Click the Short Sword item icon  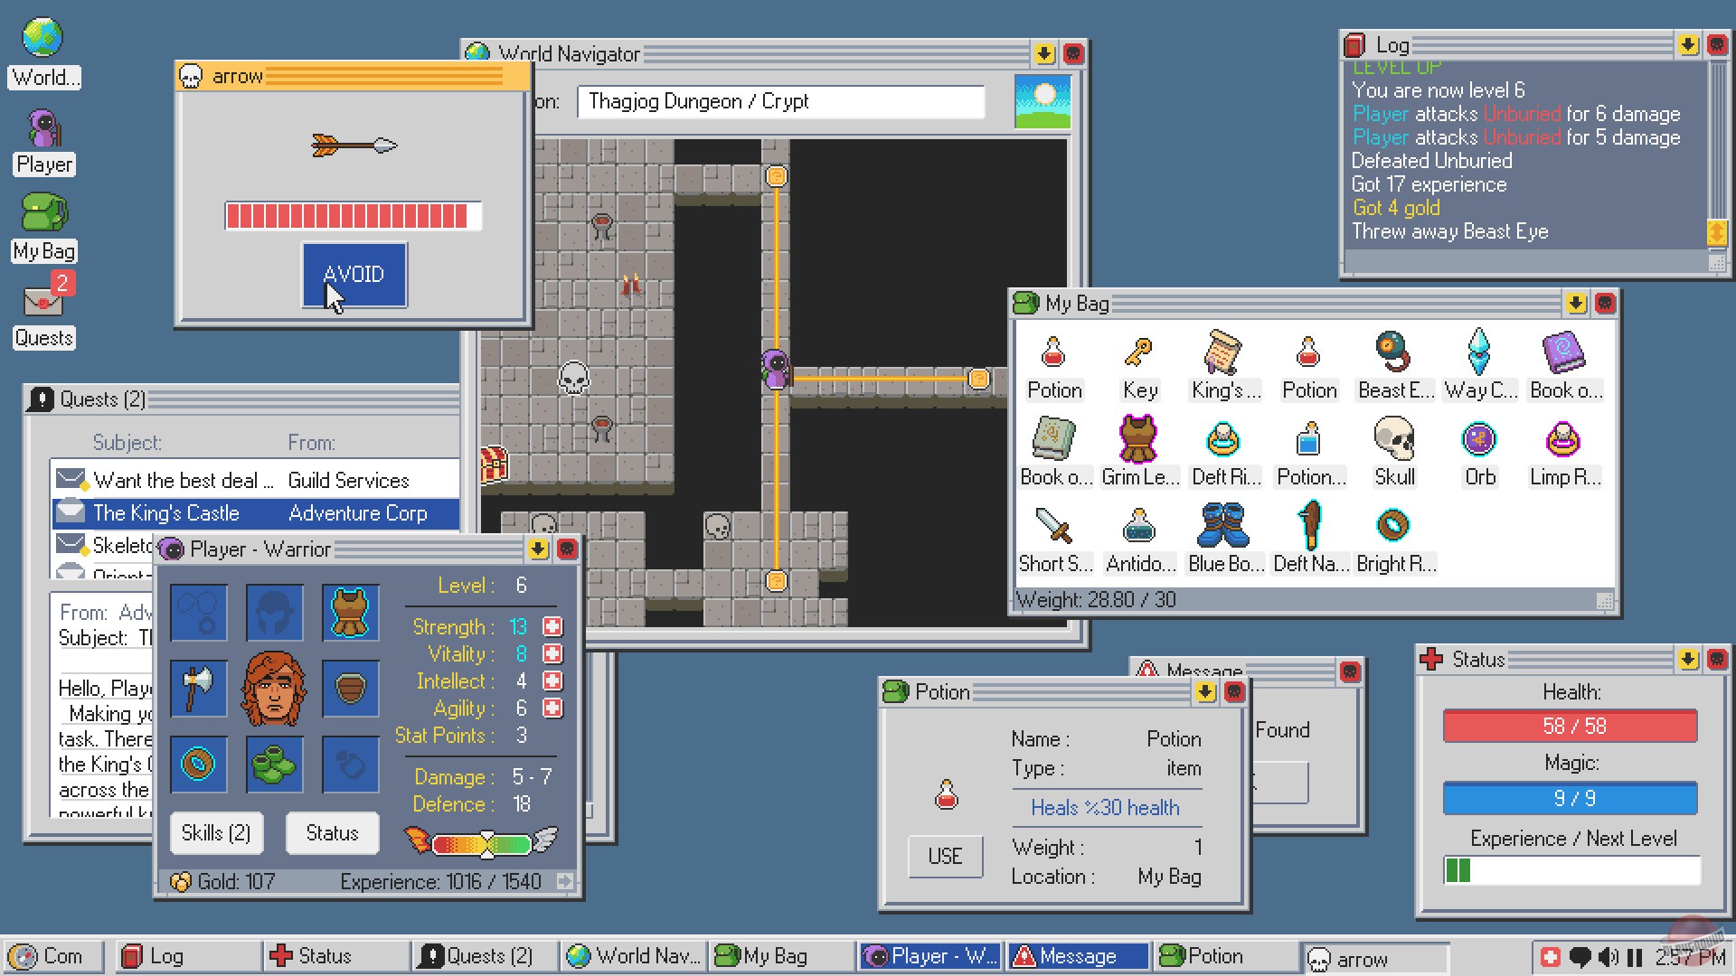[x=1054, y=528]
